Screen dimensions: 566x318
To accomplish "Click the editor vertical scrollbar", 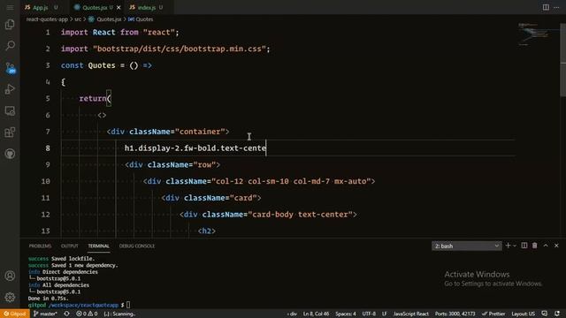I will [562, 59].
